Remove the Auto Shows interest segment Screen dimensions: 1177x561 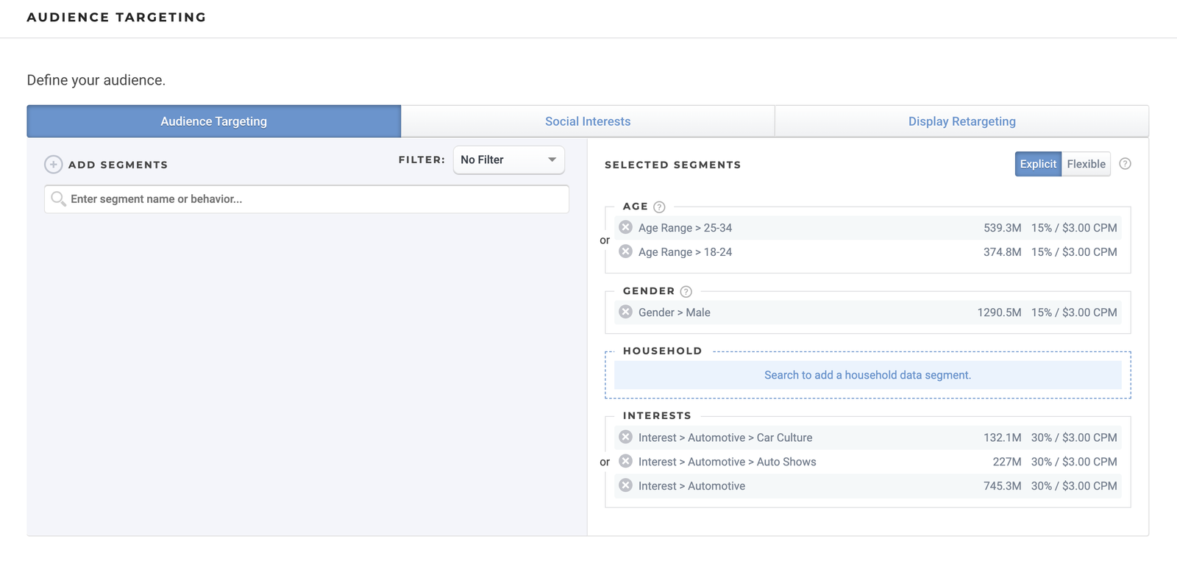(625, 461)
